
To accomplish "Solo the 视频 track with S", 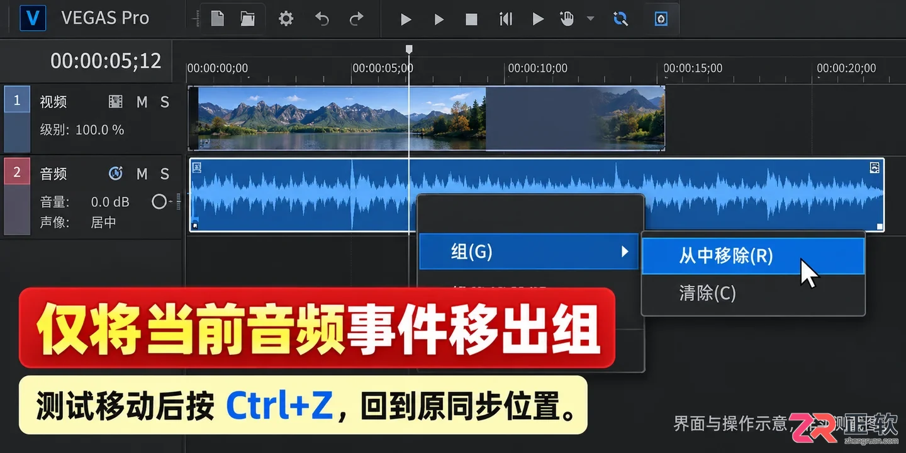I will pyautogui.click(x=165, y=102).
